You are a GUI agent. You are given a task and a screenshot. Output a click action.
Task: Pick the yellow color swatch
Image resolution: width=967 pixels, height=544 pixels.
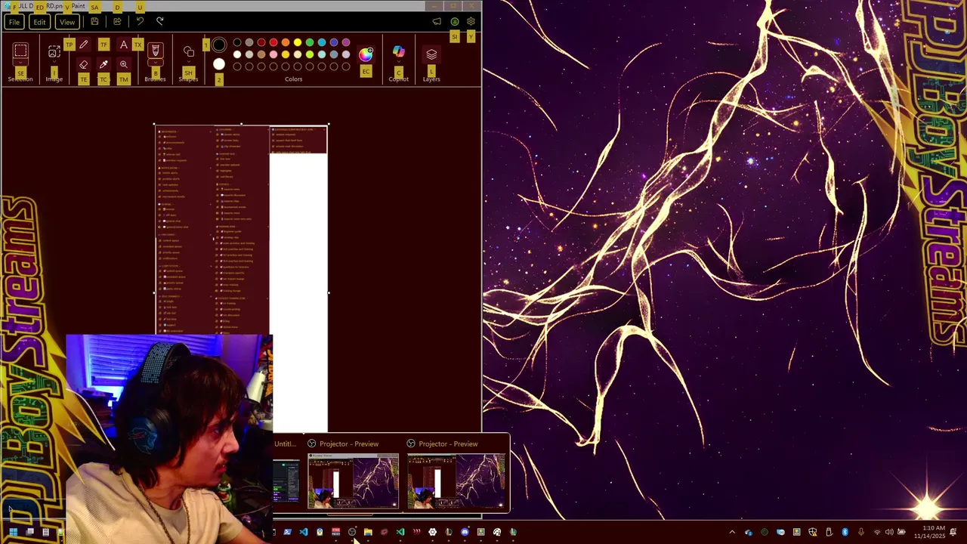pos(298,42)
